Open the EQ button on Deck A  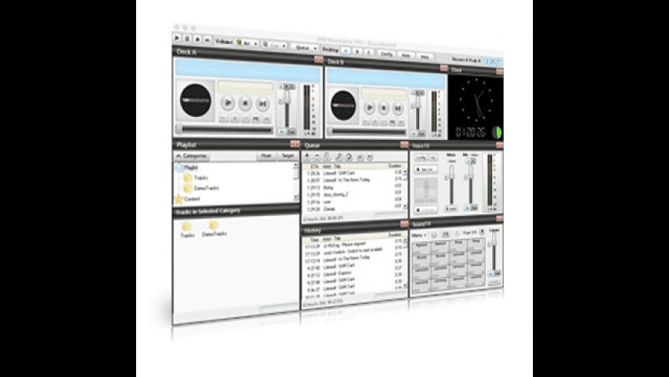tap(256, 119)
